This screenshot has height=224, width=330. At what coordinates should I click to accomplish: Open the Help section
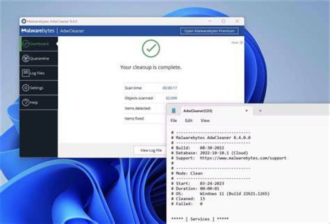click(38, 103)
